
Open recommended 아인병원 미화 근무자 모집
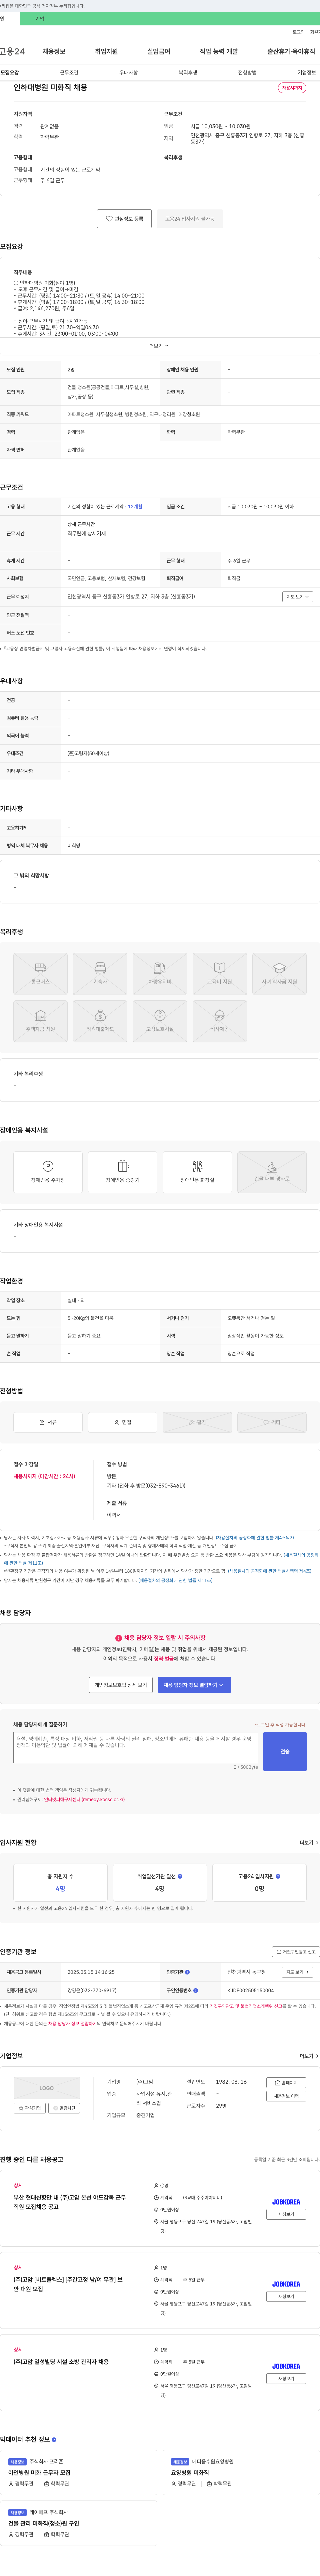(40, 2473)
